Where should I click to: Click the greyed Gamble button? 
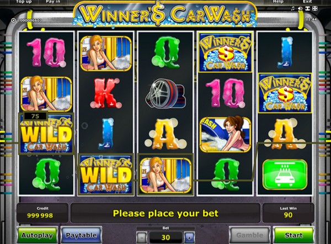(250, 235)
